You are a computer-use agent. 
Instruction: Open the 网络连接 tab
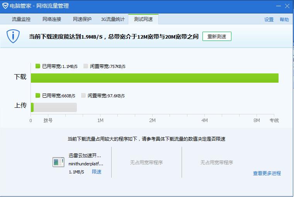(52, 19)
